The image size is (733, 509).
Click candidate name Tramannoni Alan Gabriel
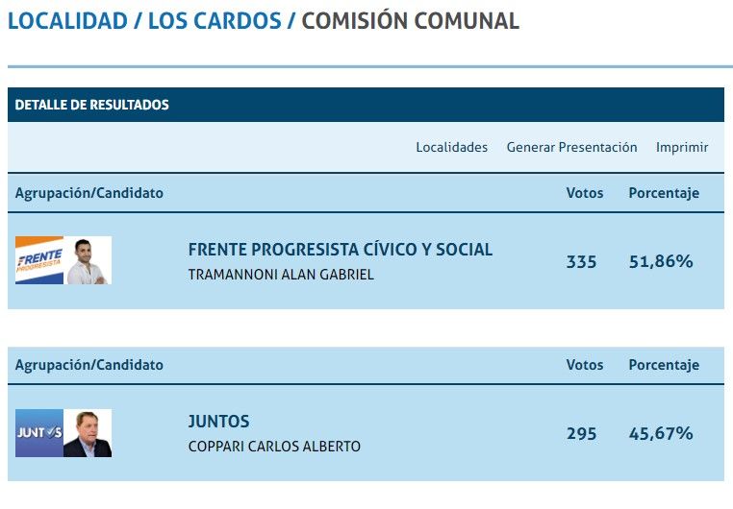[281, 275]
